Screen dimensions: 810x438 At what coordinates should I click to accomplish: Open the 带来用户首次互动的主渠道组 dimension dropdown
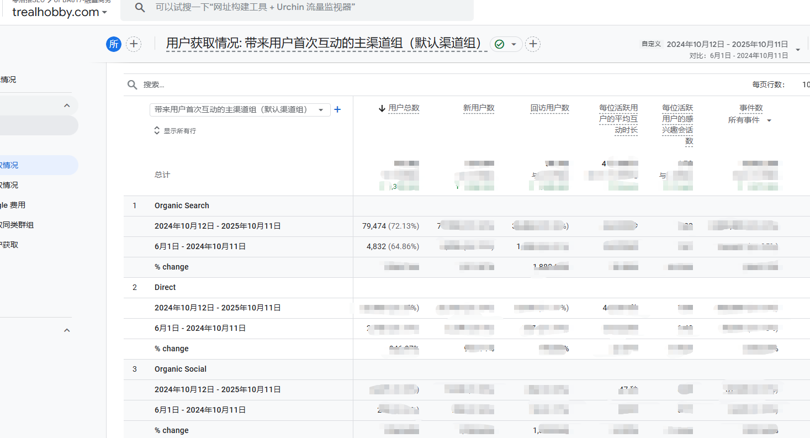(240, 110)
